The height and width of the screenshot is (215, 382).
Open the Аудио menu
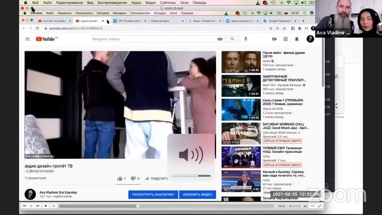tap(136, 2)
